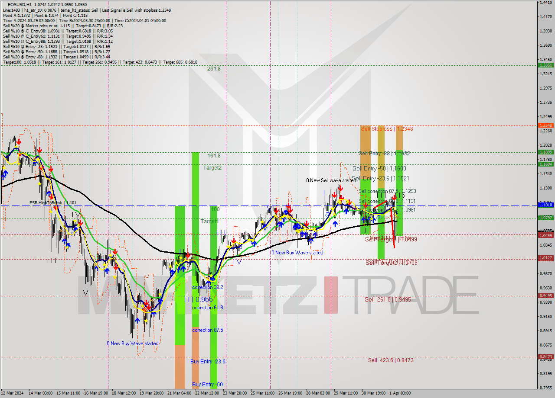Click the 0.7955 price axis value
Viewport: 555px width, 398px height.
coord(545,388)
